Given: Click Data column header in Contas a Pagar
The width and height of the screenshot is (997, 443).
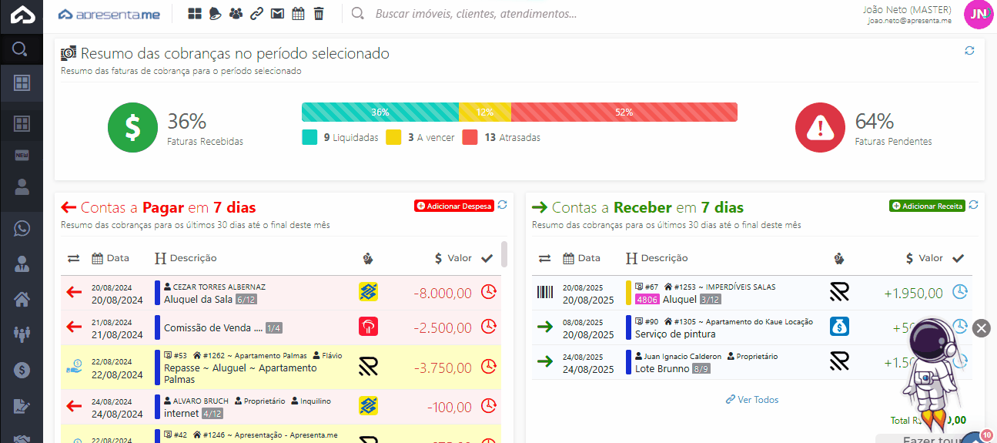Looking at the screenshot, I should click(110, 258).
